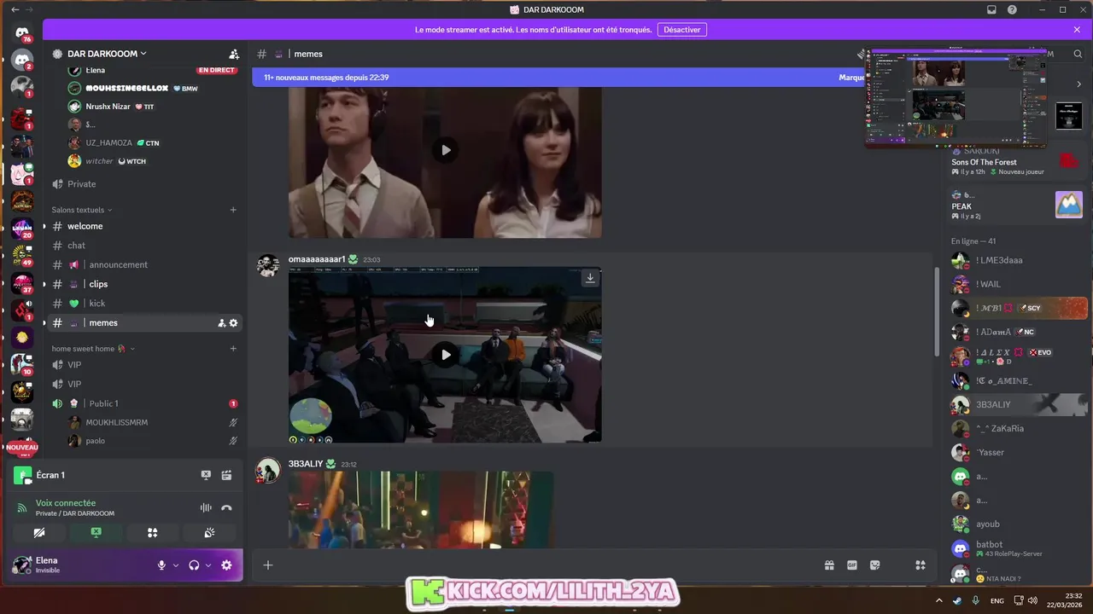1093x614 pixels.
Task: Collapse the Salons textuels category
Action: [x=81, y=210]
